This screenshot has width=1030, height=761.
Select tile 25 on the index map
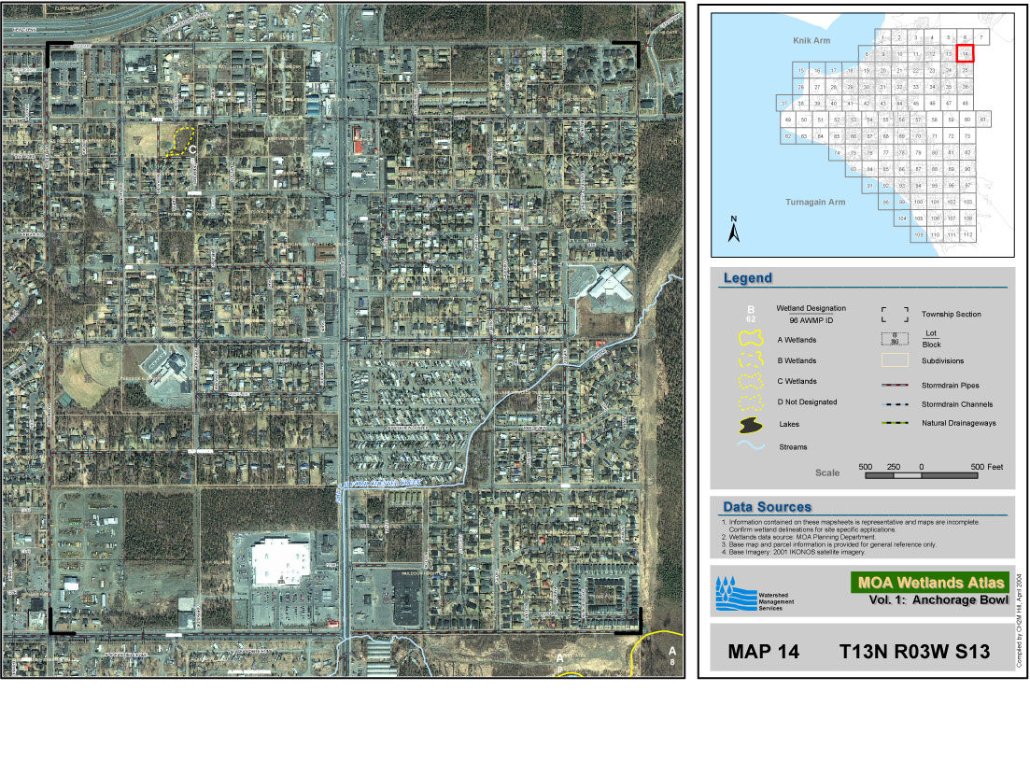pyautogui.click(x=966, y=70)
